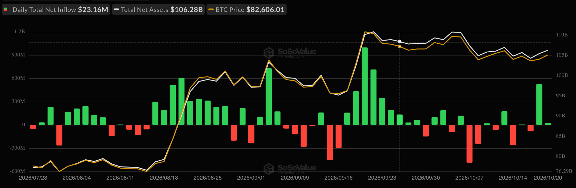The image size is (576, 188).
Task: Click the white line swatch beside Total Net Assets
Action: [116, 10]
